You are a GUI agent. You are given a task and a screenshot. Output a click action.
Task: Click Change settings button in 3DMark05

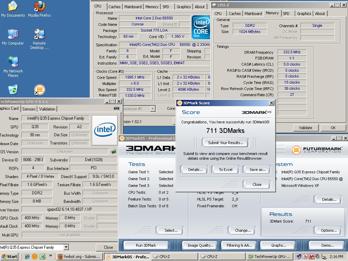tap(243, 230)
